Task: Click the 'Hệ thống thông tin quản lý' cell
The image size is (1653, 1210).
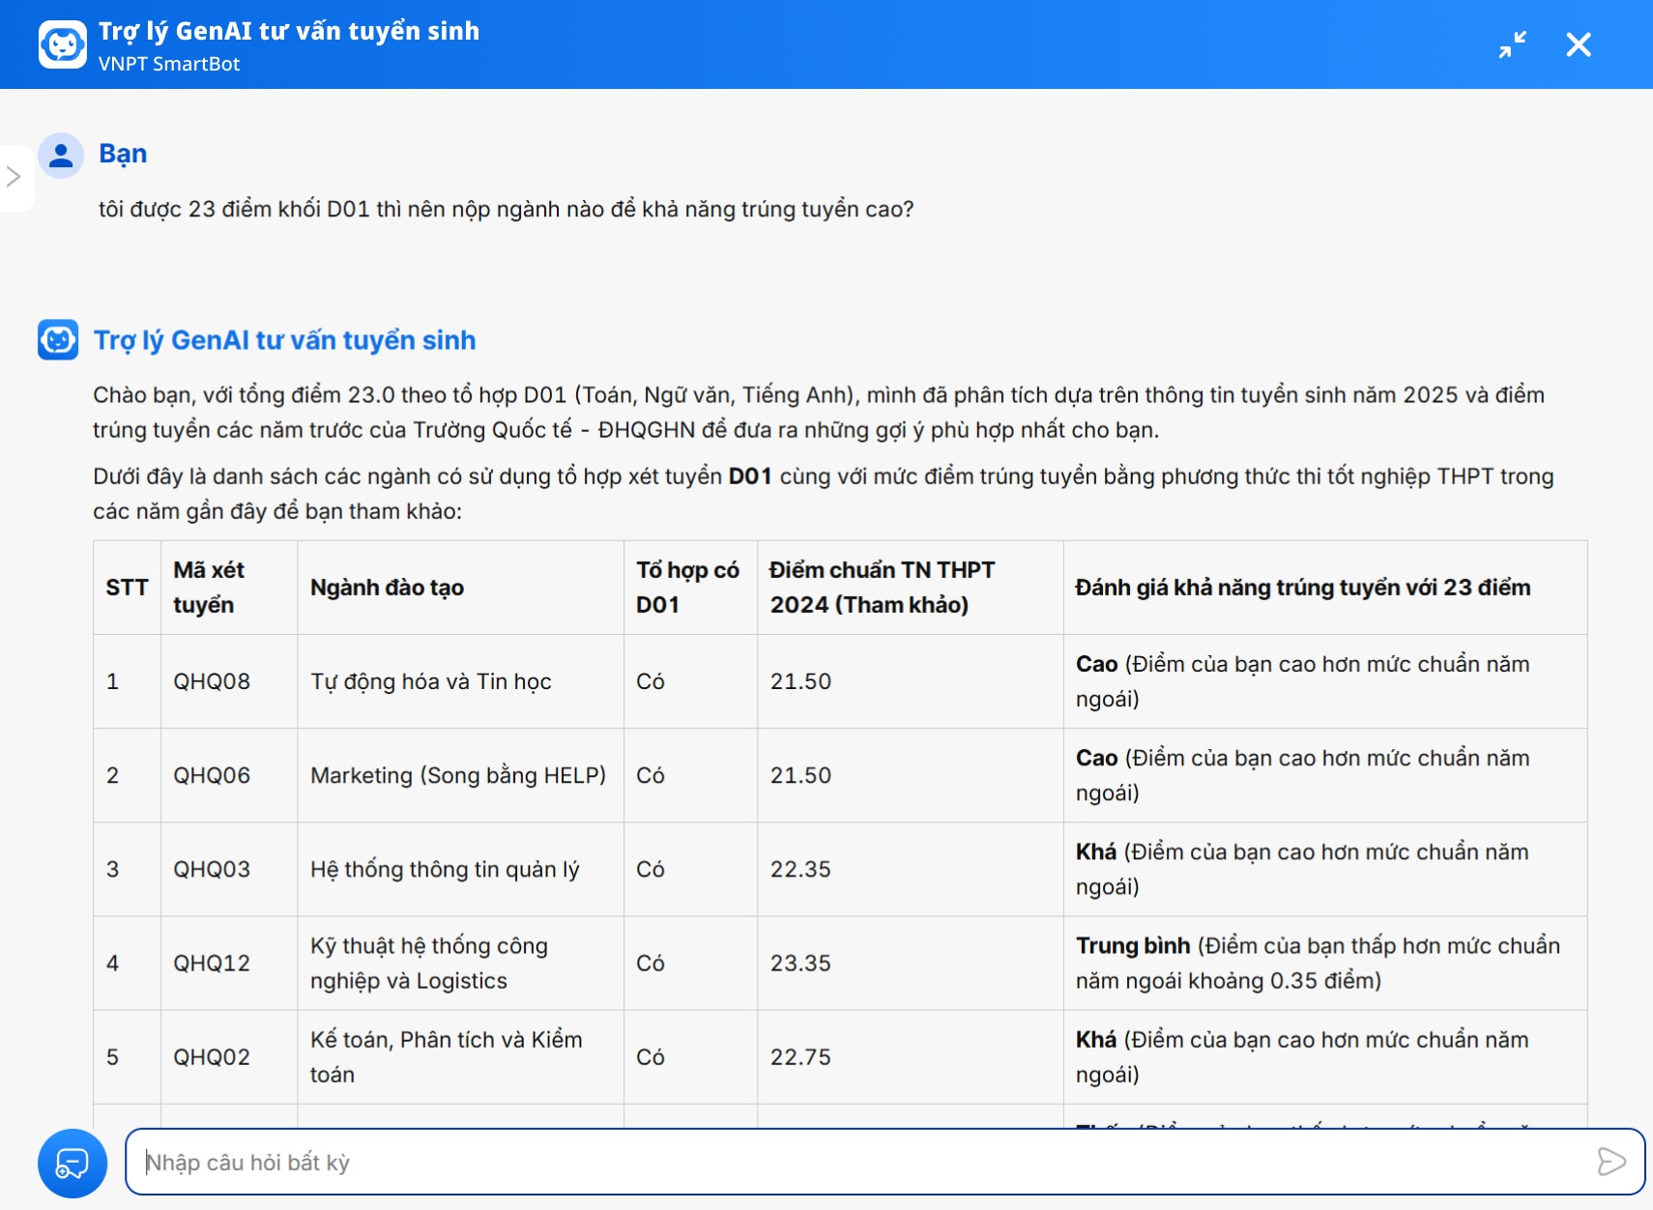Action: click(x=445, y=869)
